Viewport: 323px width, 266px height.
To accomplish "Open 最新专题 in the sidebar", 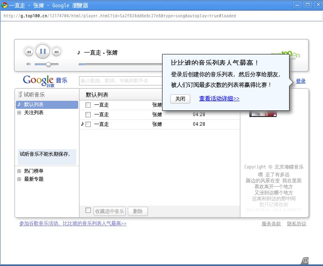I will click(33, 179).
